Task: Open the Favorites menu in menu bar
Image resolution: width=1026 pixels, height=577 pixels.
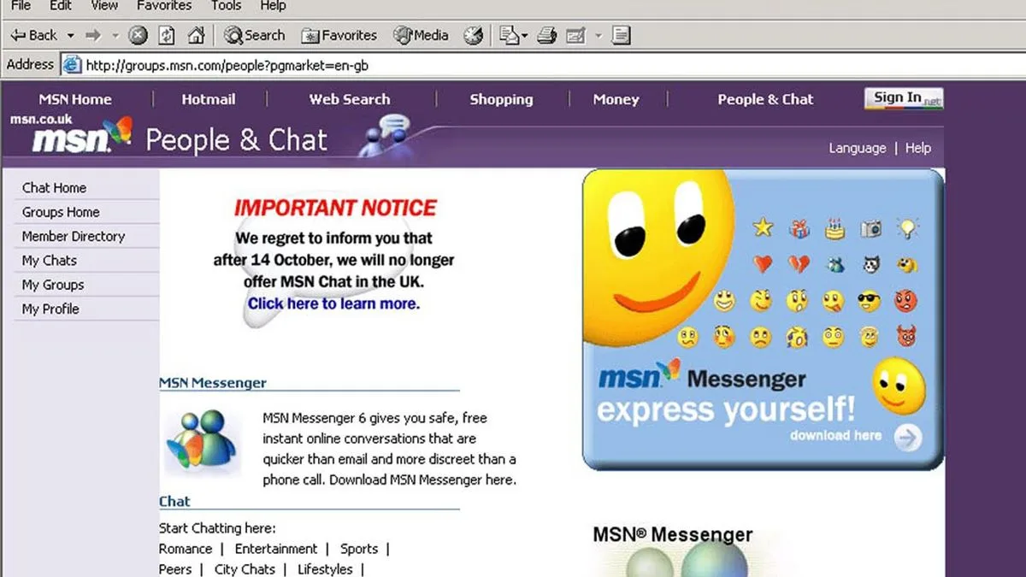Action: [x=165, y=5]
